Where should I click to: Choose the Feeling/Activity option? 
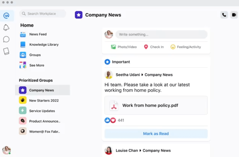186,47
